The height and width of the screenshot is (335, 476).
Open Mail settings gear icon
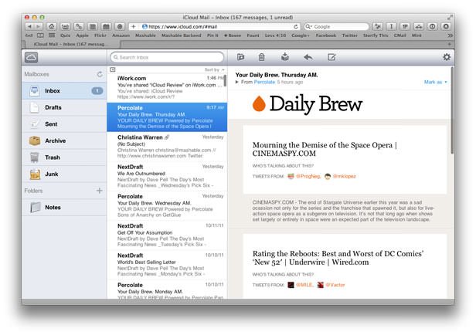[447, 56]
